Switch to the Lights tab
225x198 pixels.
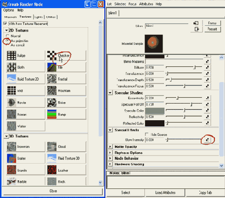click(39, 17)
